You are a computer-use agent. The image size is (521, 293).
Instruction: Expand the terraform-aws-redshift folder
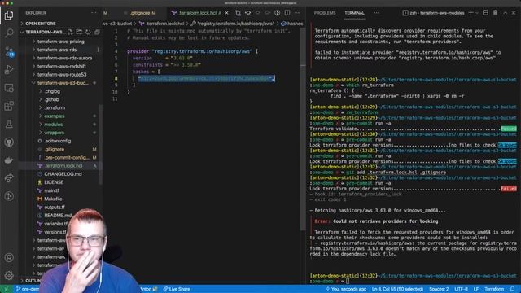click(x=62, y=67)
